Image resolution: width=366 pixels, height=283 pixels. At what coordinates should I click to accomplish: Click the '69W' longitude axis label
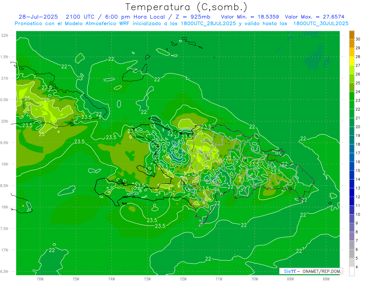coord(290,279)
